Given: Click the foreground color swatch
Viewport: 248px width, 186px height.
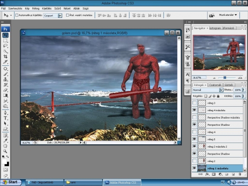Looking at the screenshot, I should coord(4,162).
